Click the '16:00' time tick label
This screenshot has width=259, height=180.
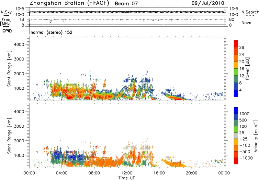tap(159, 173)
